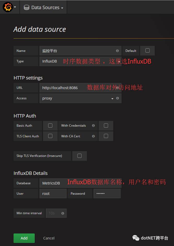Click the info icon next to With CA Cert

tap(93, 136)
